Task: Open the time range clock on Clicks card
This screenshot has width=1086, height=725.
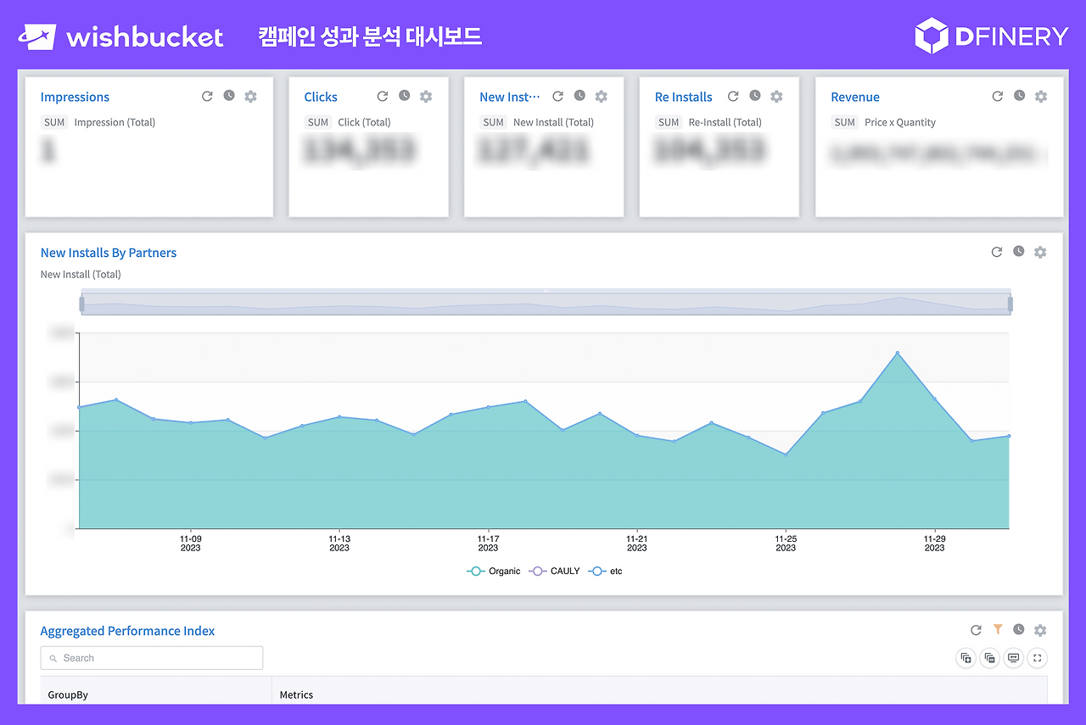Action: click(x=403, y=95)
